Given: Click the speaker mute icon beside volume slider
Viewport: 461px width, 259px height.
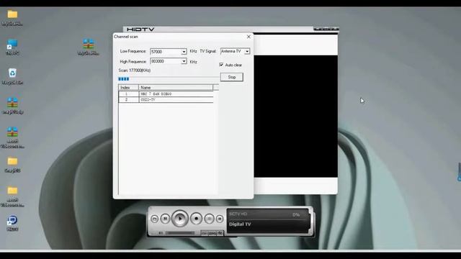Looking at the screenshot, I should coord(161,233).
